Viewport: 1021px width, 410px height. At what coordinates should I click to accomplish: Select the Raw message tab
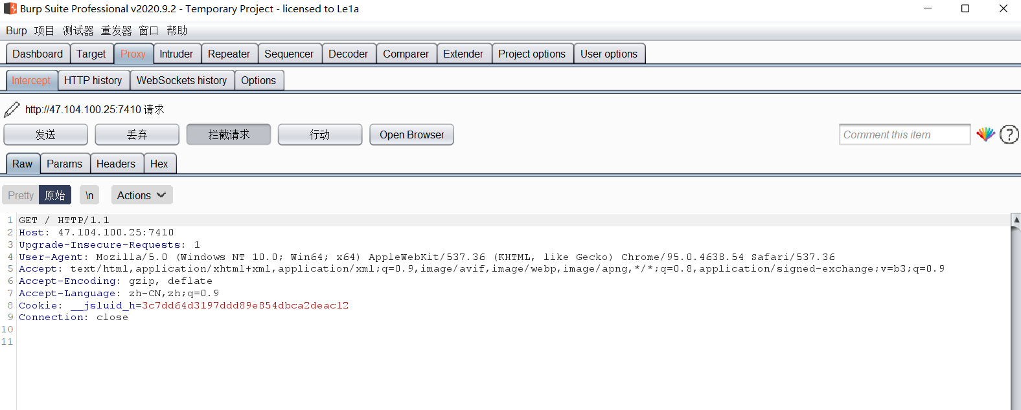click(23, 164)
